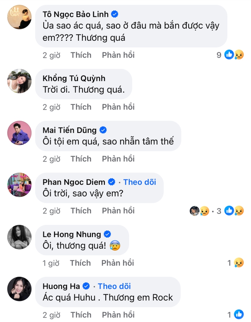Click sad reaction on Le Hong Nhung's comment
251x322 pixels.
238,263
